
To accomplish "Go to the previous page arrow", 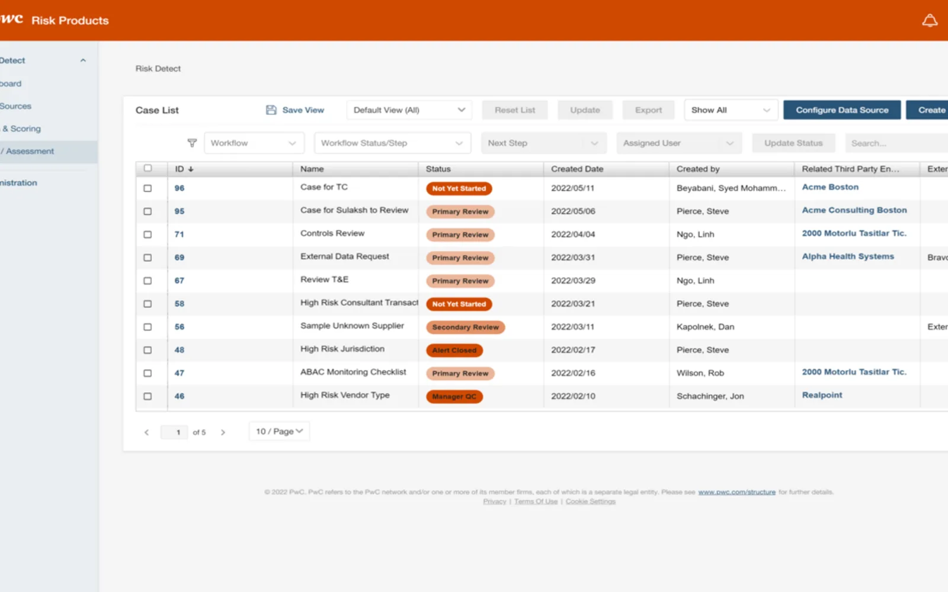I will [x=146, y=432].
